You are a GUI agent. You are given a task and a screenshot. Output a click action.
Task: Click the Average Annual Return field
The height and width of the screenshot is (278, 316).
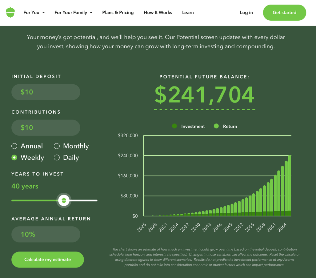click(x=46, y=234)
